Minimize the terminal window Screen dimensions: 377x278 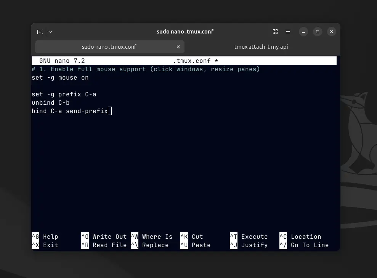(303, 32)
